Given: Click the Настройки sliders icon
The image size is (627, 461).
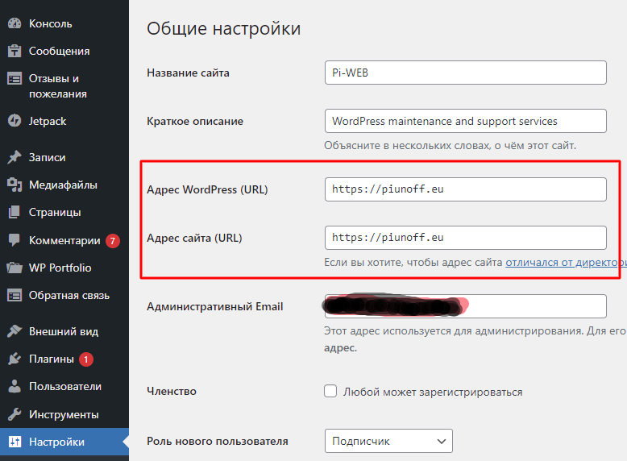Looking at the screenshot, I should tap(15, 442).
